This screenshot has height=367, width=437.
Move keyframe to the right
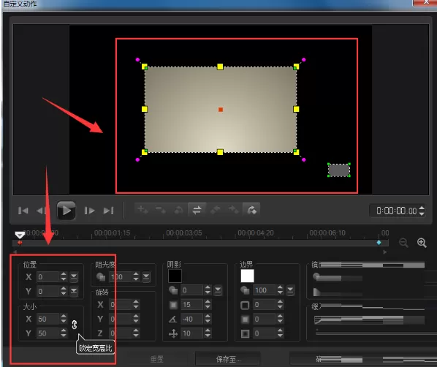tap(233, 210)
